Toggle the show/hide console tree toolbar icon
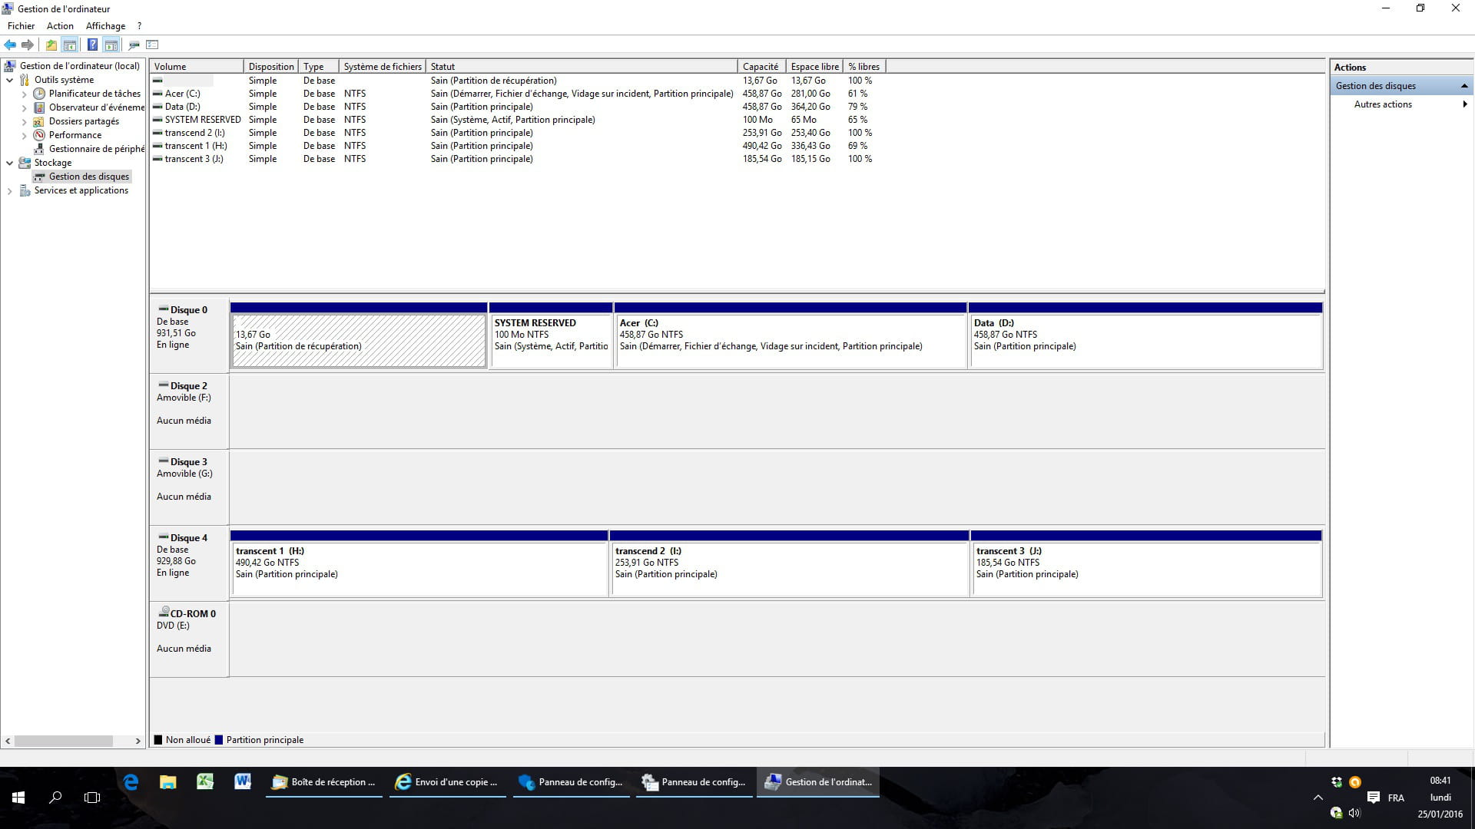Image resolution: width=1475 pixels, height=829 pixels. [70, 45]
